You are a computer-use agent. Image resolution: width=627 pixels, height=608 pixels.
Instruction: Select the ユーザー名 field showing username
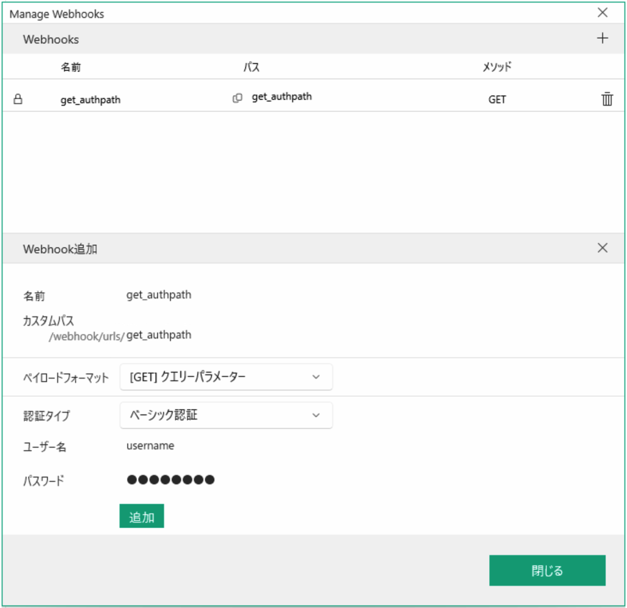[x=150, y=446]
